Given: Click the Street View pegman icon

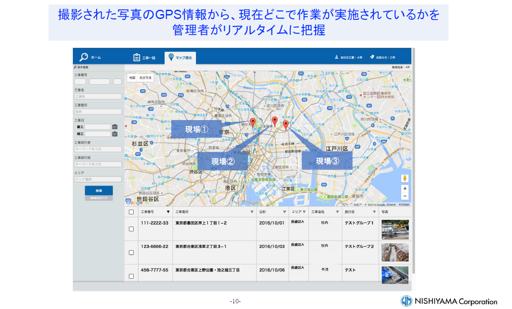Looking at the screenshot, I should (x=405, y=178).
